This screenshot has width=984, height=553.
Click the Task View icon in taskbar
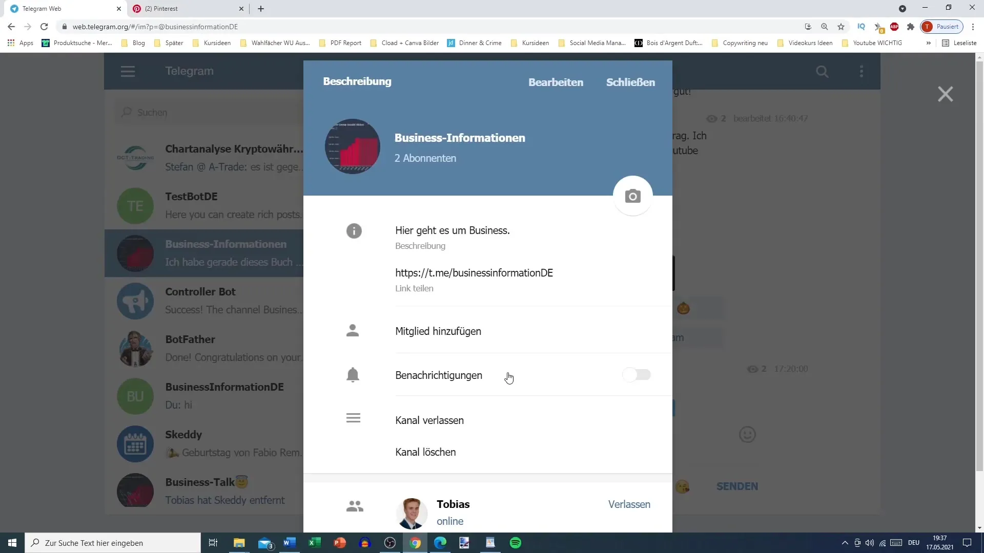point(213,543)
